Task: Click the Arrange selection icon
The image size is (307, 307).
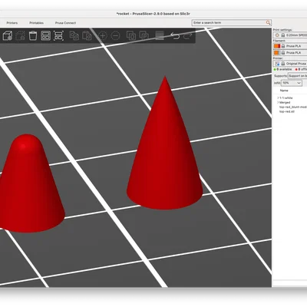Action: point(58,36)
